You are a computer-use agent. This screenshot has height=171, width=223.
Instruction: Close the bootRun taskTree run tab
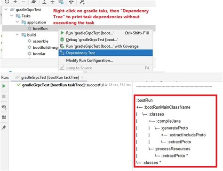coord(82,77)
